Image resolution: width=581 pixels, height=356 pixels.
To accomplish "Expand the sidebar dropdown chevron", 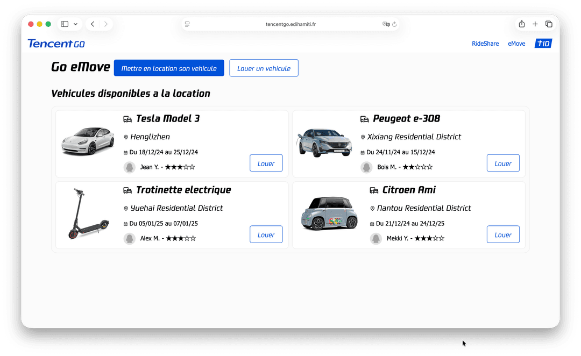I will pos(75,24).
